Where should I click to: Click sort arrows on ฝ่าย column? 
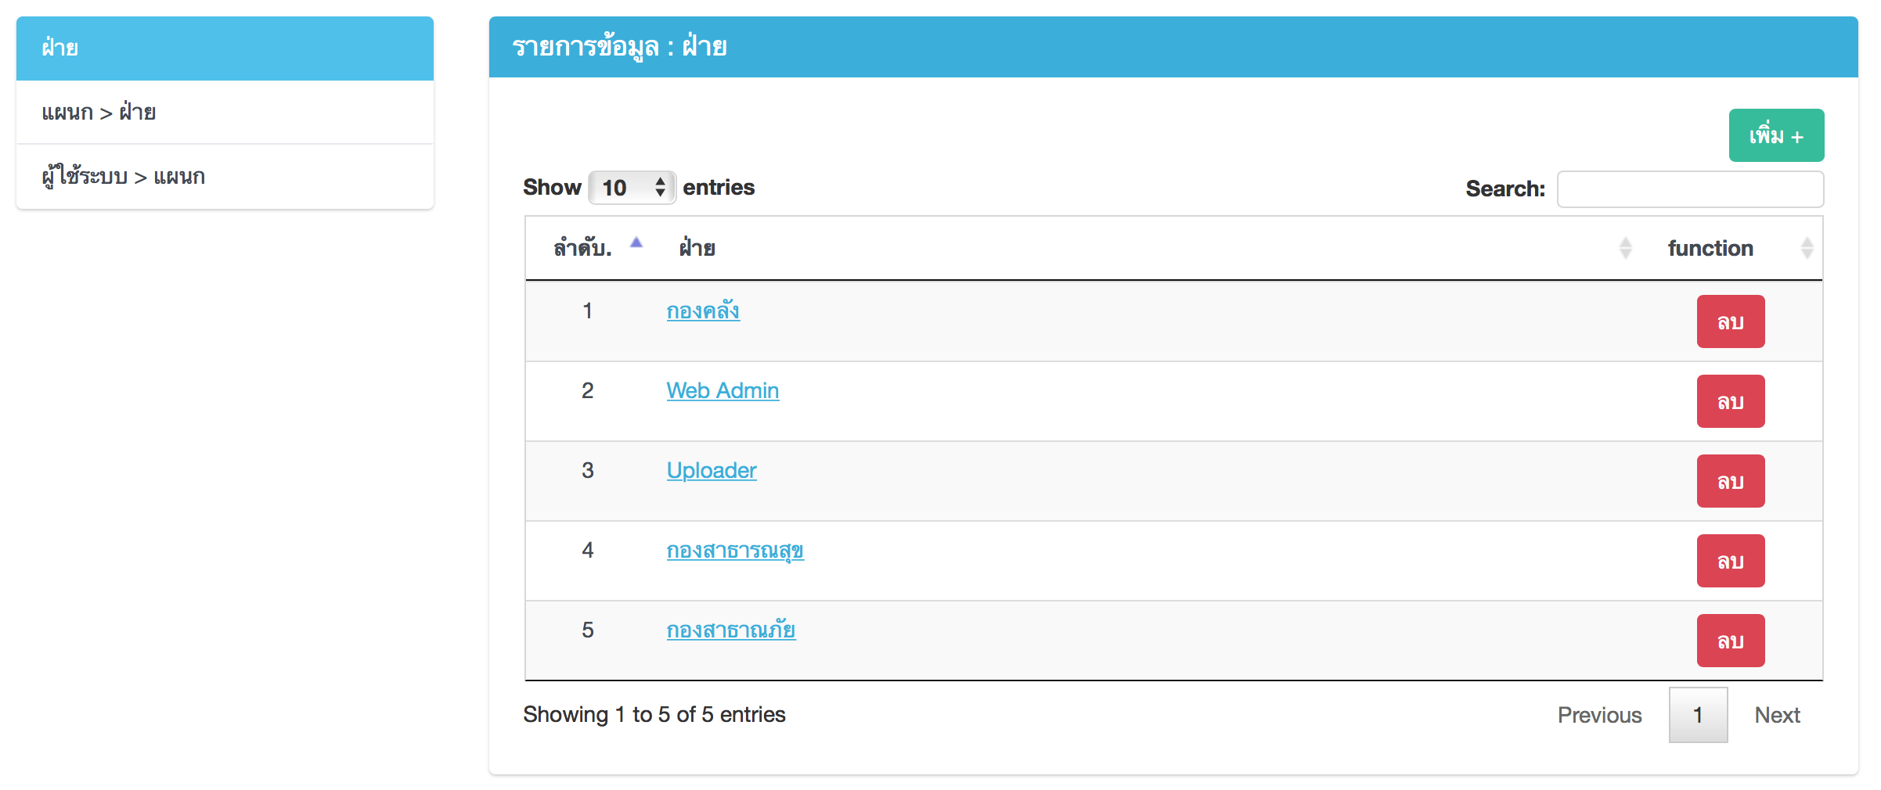1625,248
